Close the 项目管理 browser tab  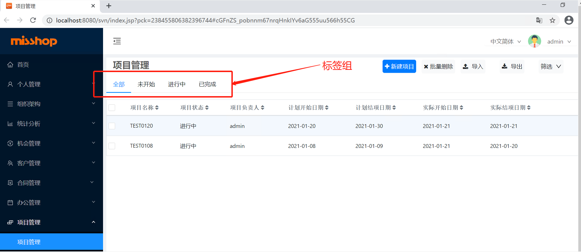click(93, 6)
